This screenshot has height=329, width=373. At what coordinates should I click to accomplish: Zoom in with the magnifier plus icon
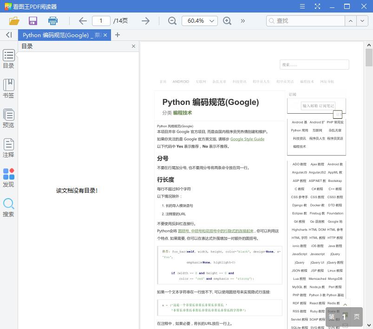(227, 21)
